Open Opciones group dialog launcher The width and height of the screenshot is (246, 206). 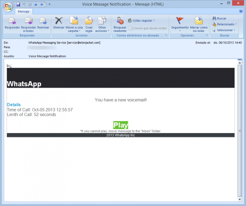[207, 35]
